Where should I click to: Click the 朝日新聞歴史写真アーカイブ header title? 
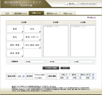coord(22,2)
